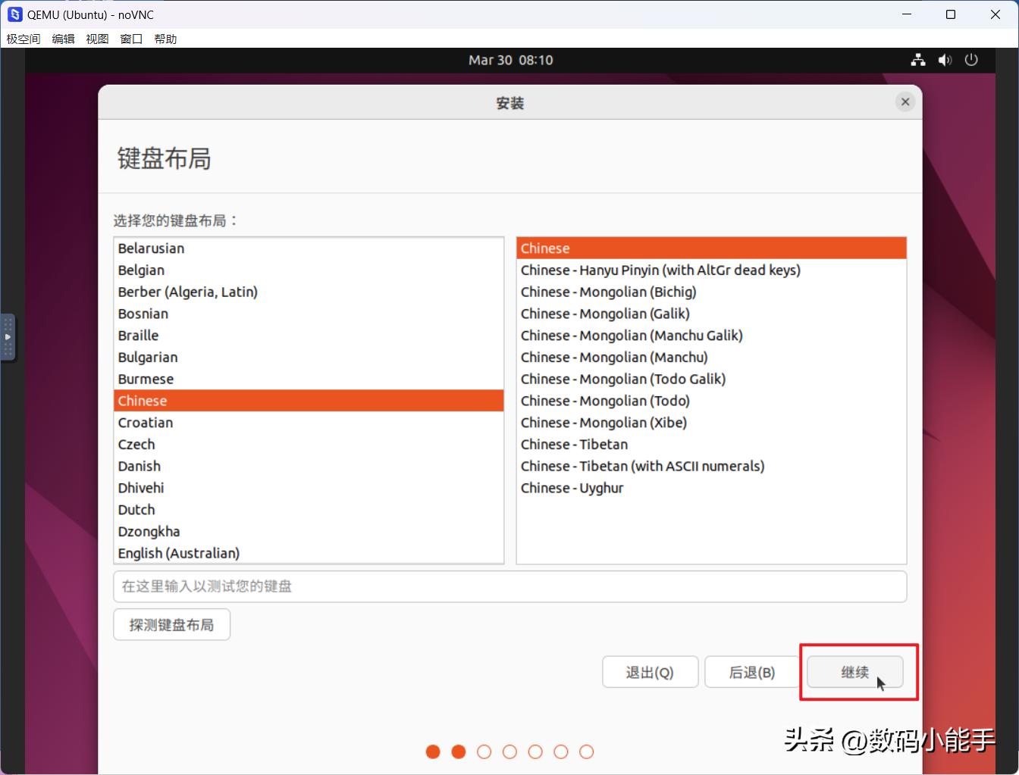Select the plain Chinese variant
This screenshot has width=1019, height=775.
[x=712, y=248]
